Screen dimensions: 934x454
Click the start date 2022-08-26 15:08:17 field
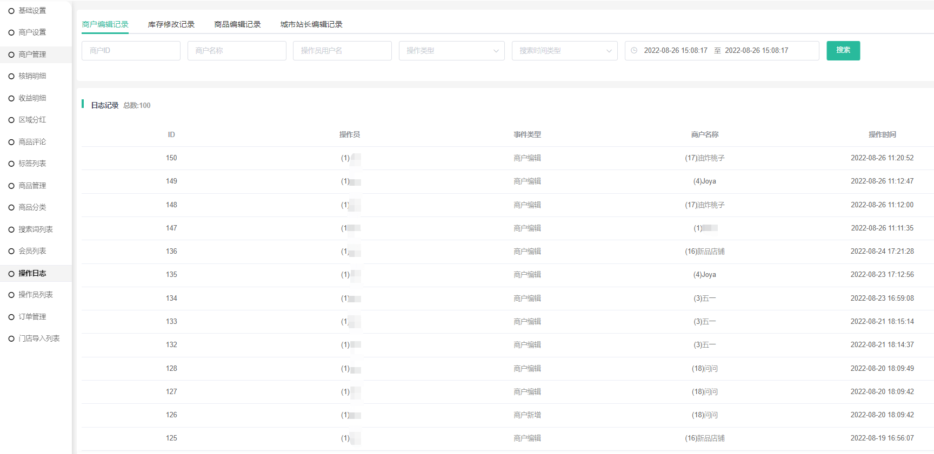pyautogui.click(x=675, y=51)
